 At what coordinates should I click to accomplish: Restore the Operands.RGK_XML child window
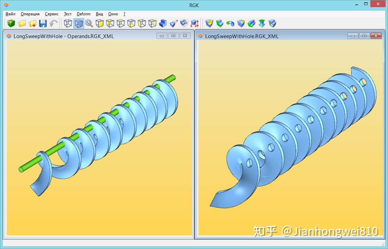pyautogui.click(x=173, y=35)
